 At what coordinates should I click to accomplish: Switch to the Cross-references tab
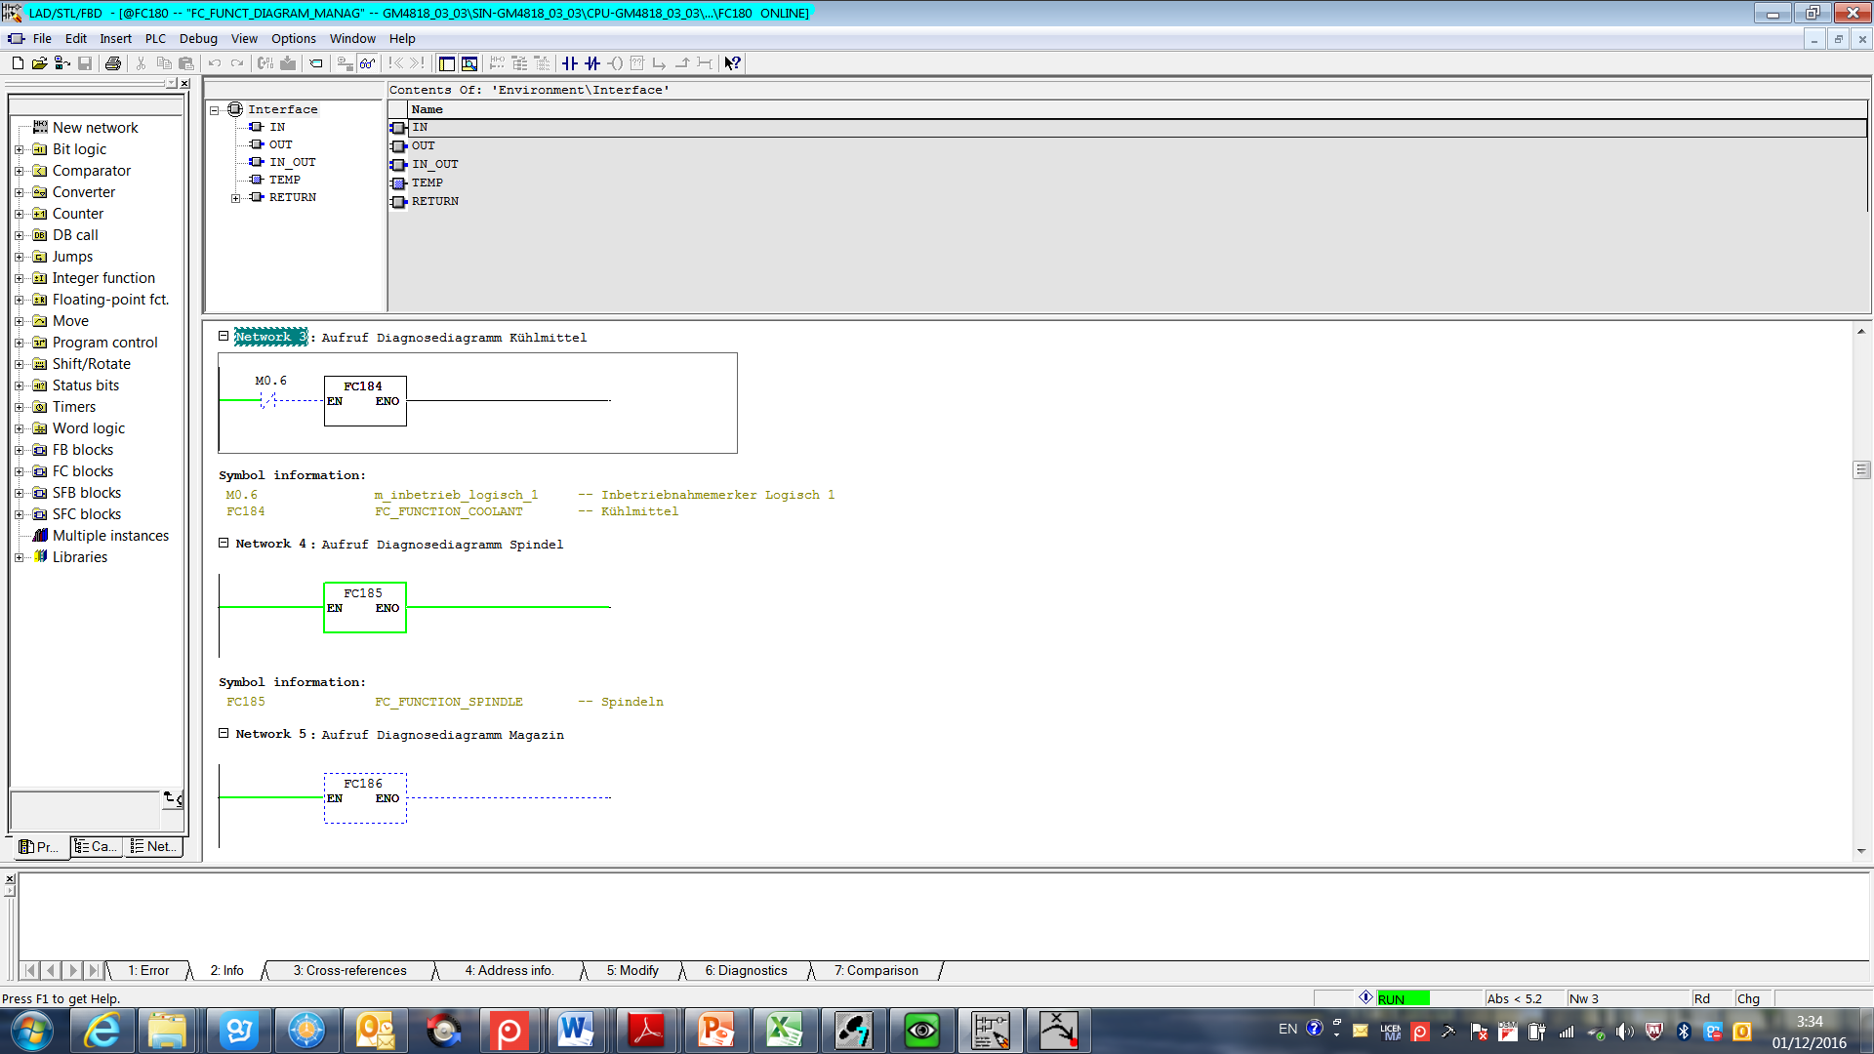349,970
